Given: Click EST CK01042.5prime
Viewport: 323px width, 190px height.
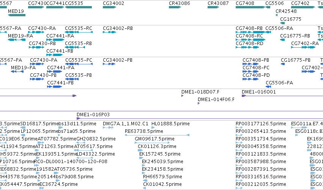Looking at the screenshot, I should click(x=144, y=188).
